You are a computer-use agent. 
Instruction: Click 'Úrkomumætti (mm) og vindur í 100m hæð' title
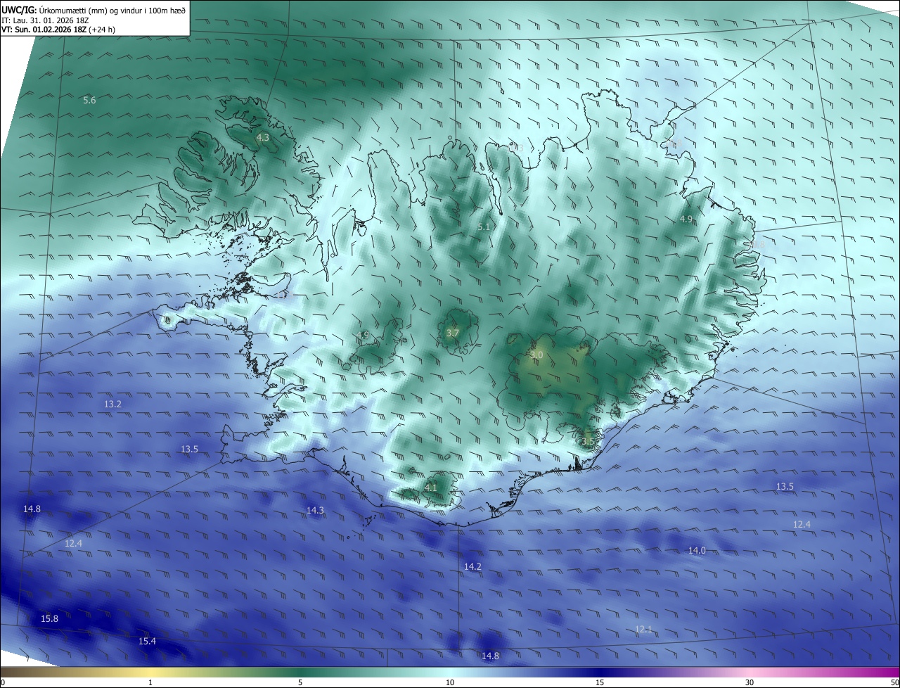tap(112, 9)
